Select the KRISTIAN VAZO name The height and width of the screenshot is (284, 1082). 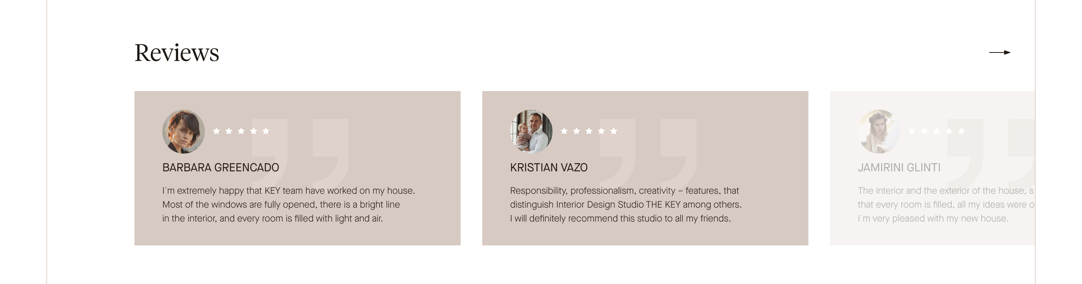(x=549, y=167)
